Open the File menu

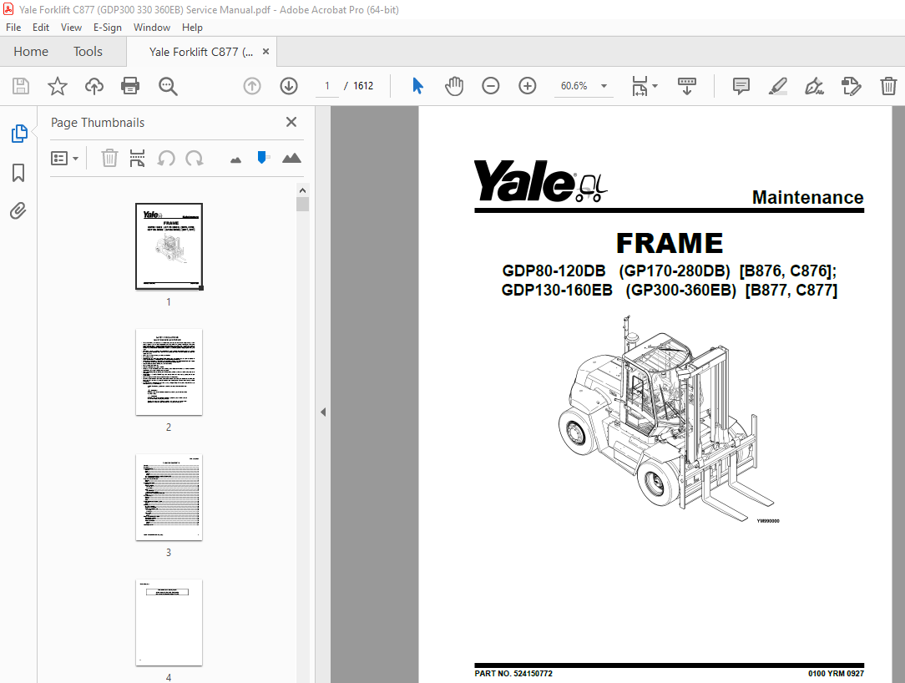(13, 27)
